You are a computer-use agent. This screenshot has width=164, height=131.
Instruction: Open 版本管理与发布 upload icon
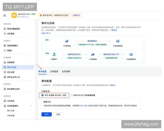[x=5, y=89]
